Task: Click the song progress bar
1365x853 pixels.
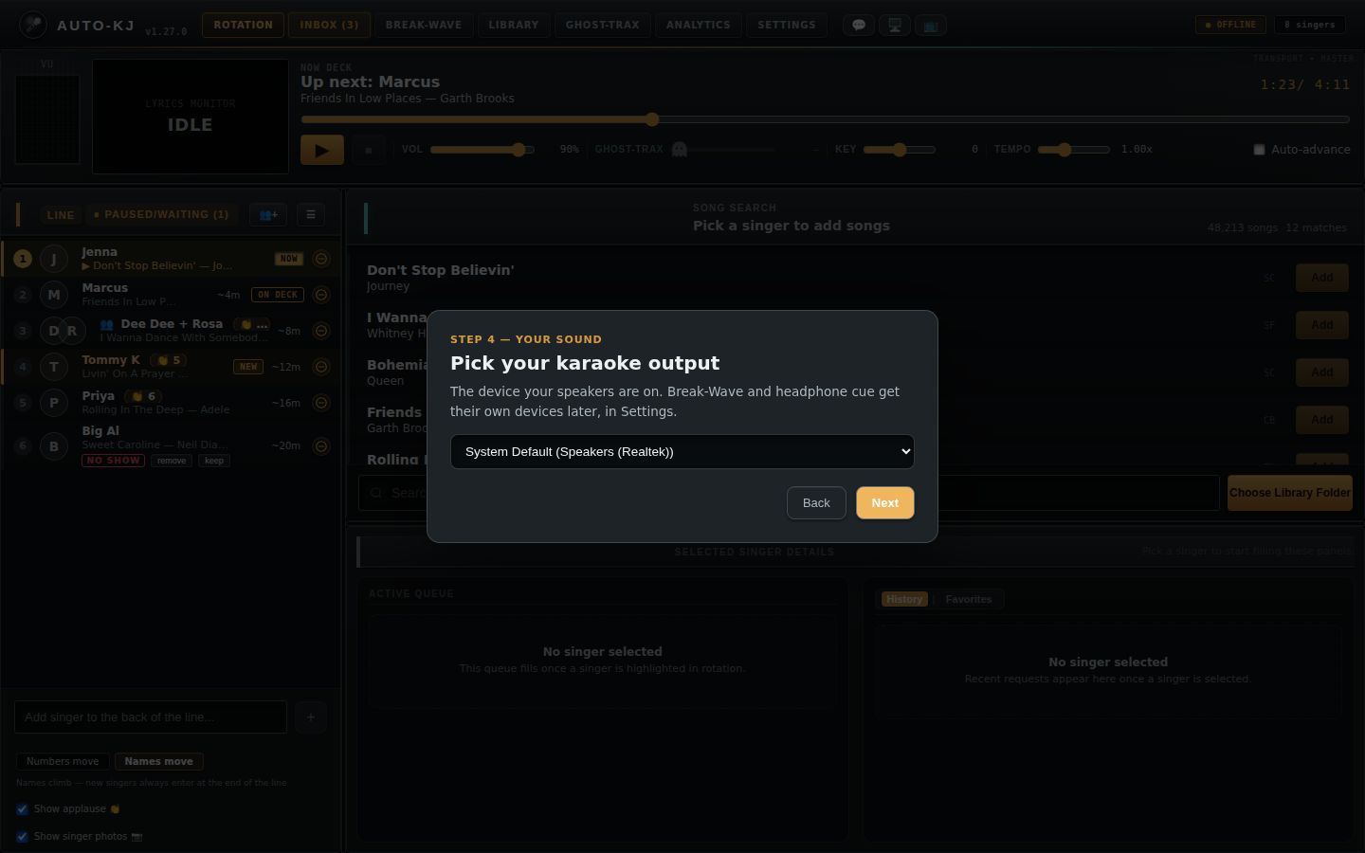Action: point(825,119)
